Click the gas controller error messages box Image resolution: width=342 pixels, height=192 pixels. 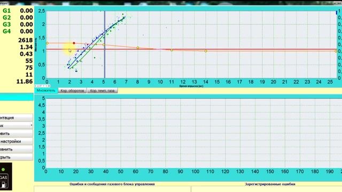[112, 189]
